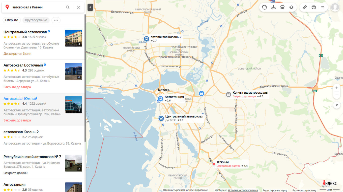343x192 pixels.
Task: Click Условия использования link
Action: [243, 190]
